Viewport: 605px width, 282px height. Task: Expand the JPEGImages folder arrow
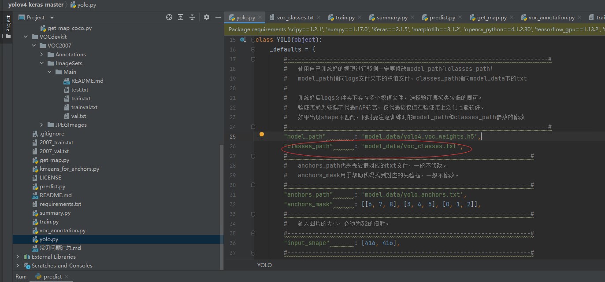(x=41, y=125)
